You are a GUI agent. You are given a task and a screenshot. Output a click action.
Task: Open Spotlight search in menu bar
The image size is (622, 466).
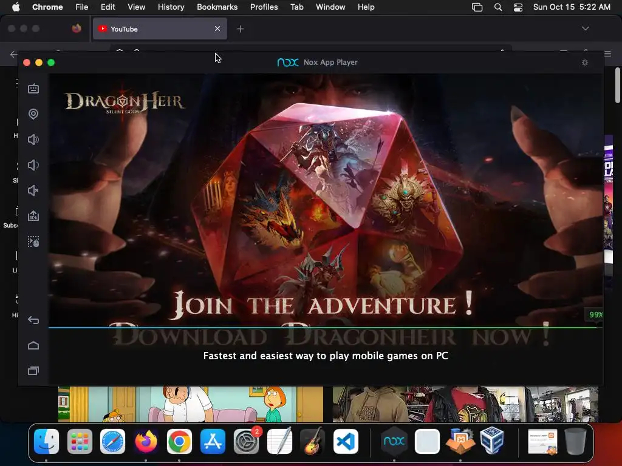[x=498, y=7]
